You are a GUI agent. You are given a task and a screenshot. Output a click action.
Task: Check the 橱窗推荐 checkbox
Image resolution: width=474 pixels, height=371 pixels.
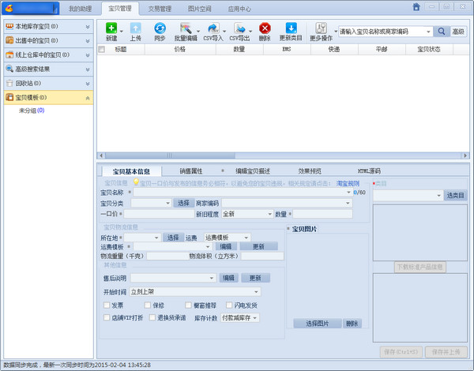pos(189,305)
